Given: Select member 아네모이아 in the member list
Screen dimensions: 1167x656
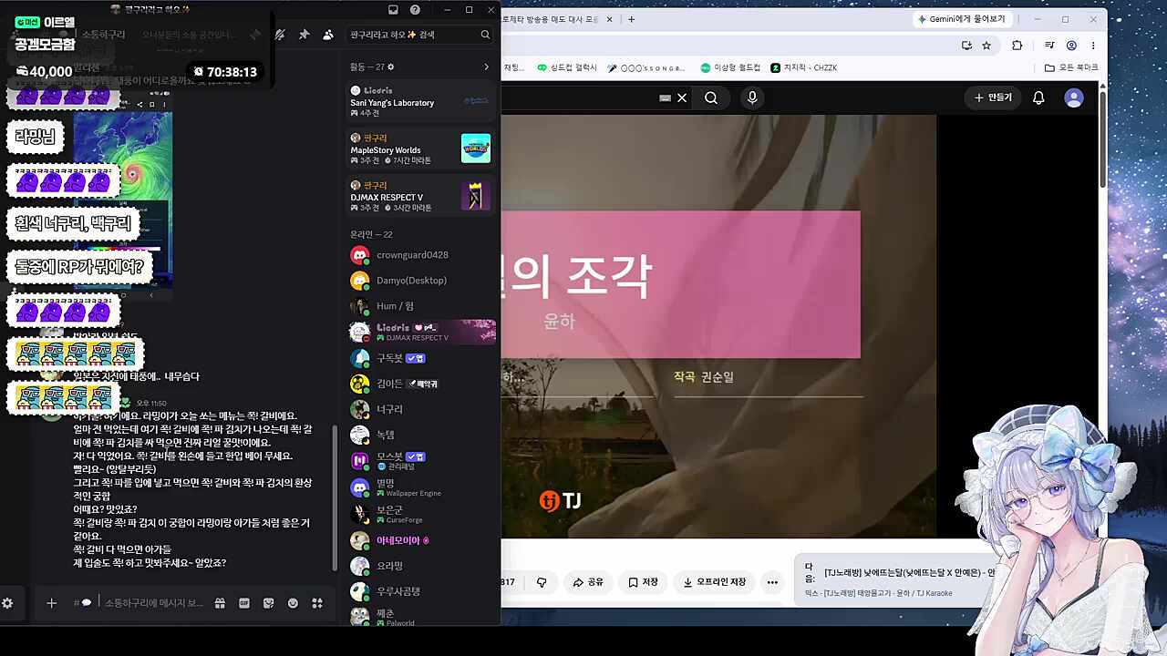Looking at the screenshot, I should 420,540.
